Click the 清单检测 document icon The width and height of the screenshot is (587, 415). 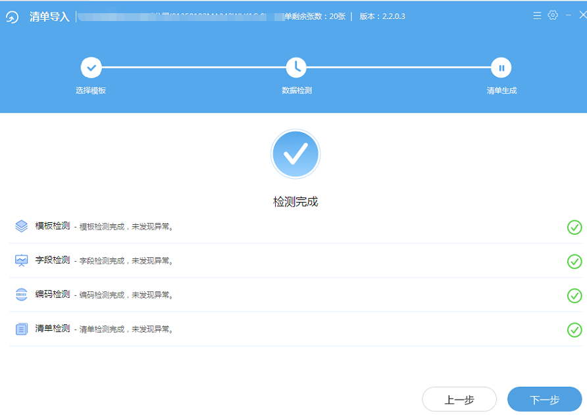point(22,329)
